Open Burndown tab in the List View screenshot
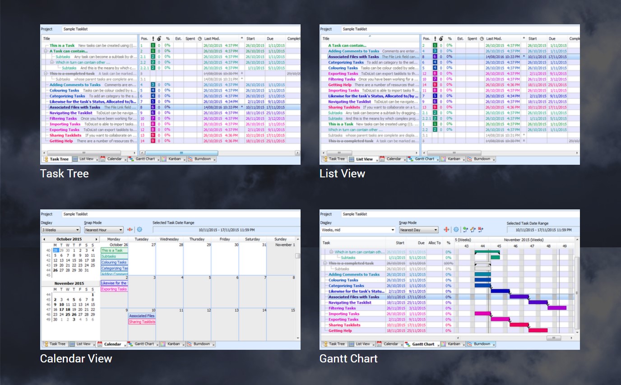The height and width of the screenshot is (385, 621). click(482, 159)
